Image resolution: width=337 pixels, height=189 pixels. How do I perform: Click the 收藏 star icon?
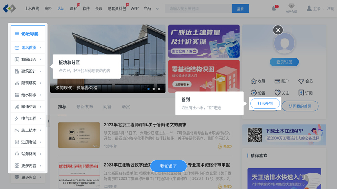[254, 81]
